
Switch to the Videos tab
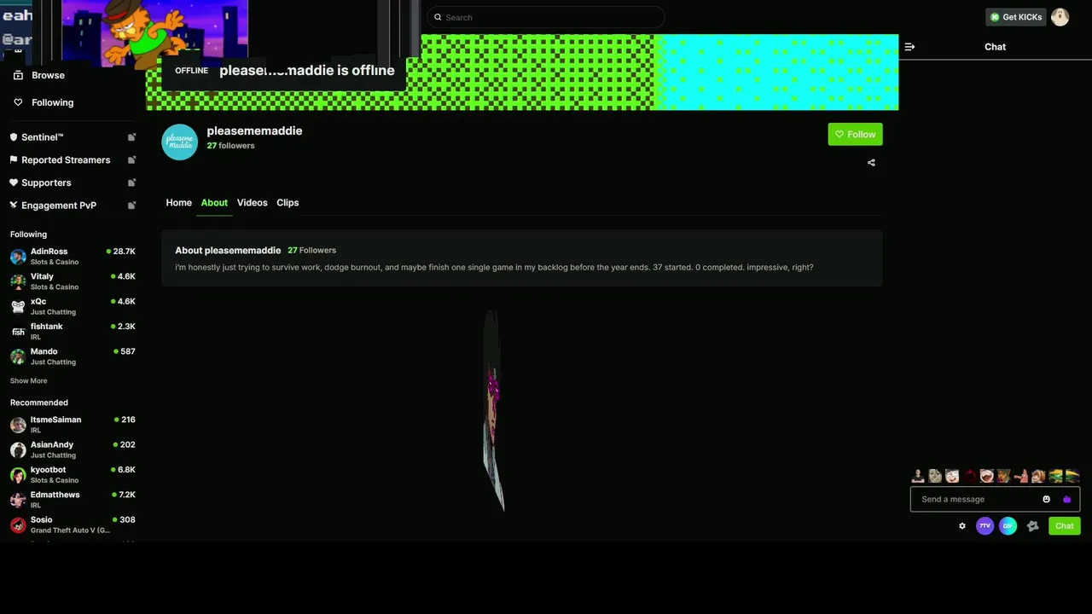point(252,202)
